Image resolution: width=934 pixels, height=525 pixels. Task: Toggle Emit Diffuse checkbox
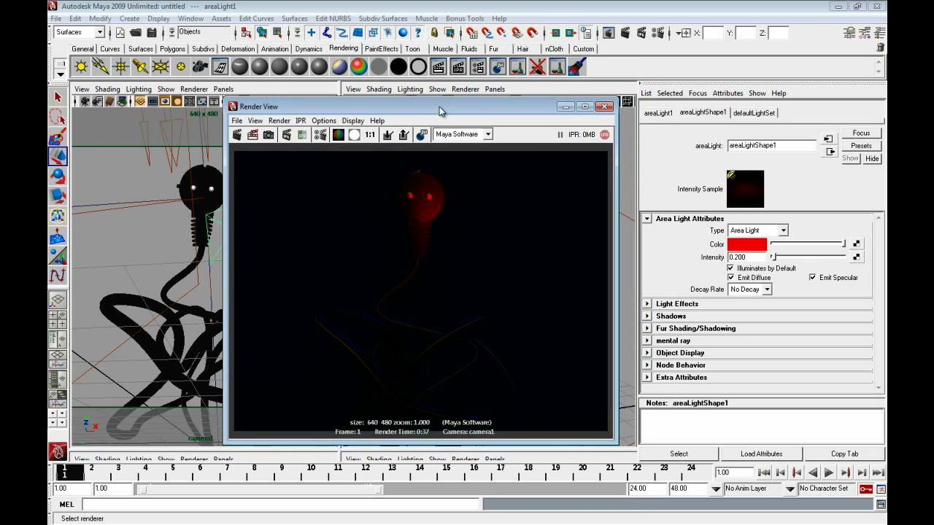click(730, 278)
